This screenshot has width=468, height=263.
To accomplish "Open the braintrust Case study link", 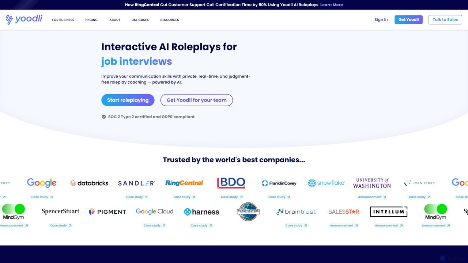I will coord(296,225).
